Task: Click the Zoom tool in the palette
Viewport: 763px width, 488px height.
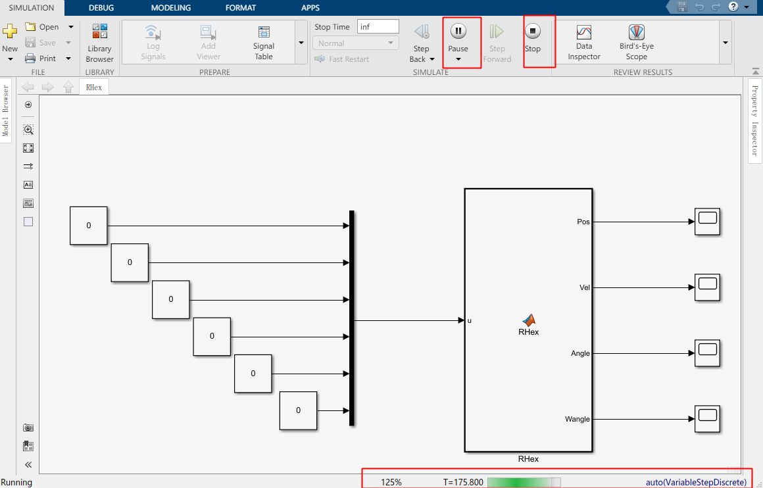Action: (28, 130)
